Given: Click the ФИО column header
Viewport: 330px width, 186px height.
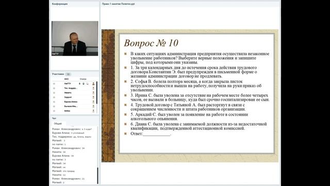Looking at the screenshot, I should click(x=67, y=79).
